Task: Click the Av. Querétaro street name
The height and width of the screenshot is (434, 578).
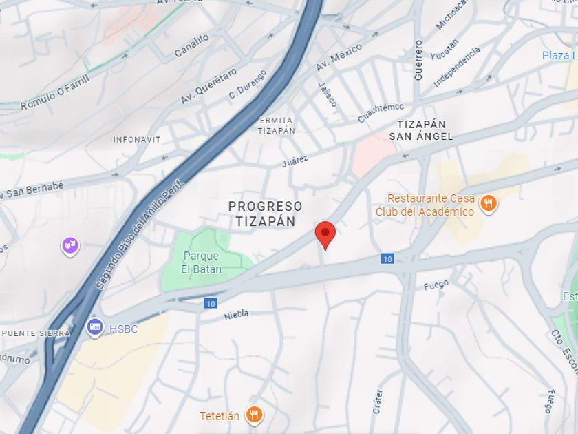Action: pyautogui.click(x=208, y=86)
